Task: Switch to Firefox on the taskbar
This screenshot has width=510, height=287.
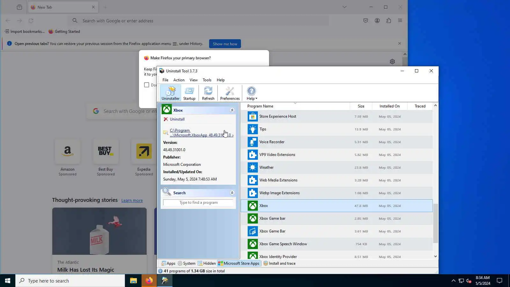Action: tap(149, 281)
